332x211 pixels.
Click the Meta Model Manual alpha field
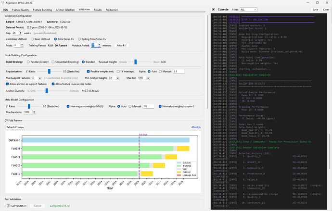point(148,106)
